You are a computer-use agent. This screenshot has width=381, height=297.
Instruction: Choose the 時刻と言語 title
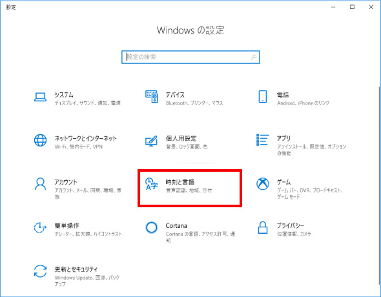(x=180, y=182)
